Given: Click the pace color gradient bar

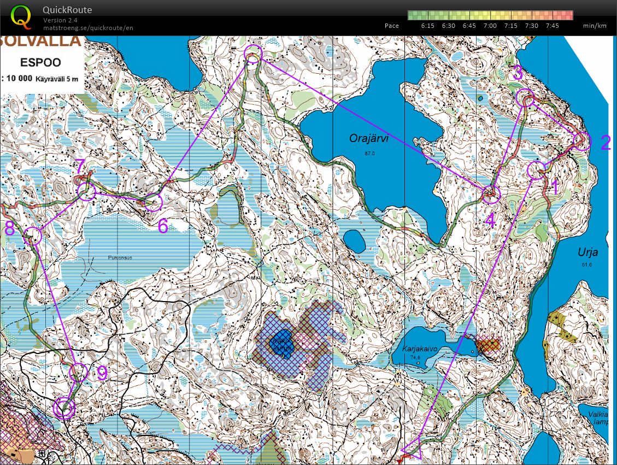Looking at the screenshot, I should point(490,15).
